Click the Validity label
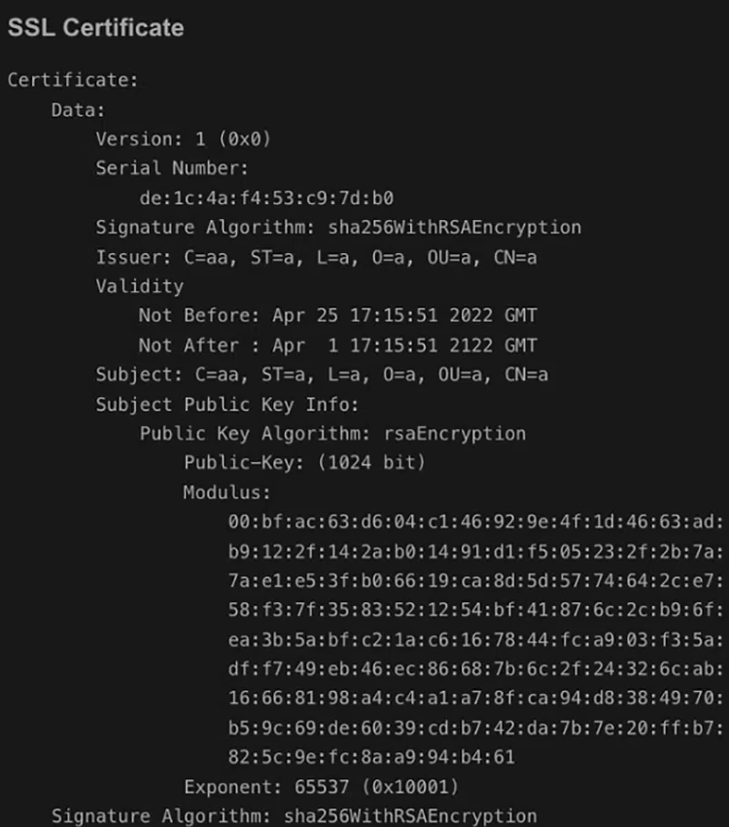This screenshot has width=729, height=827. point(139,286)
